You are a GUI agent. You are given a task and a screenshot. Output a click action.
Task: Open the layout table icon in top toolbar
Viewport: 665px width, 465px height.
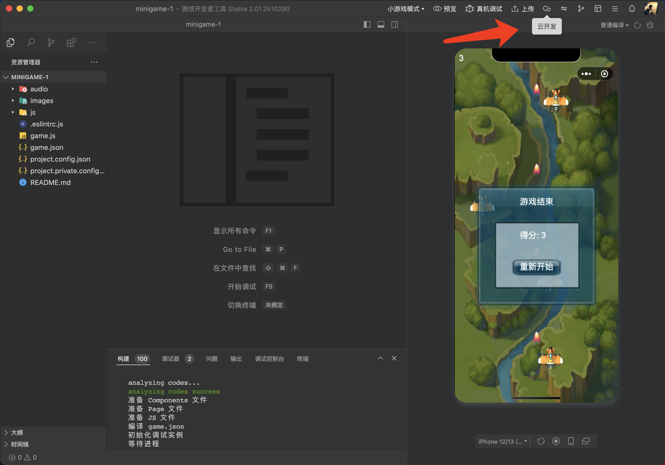pyautogui.click(x=598, y=9)
